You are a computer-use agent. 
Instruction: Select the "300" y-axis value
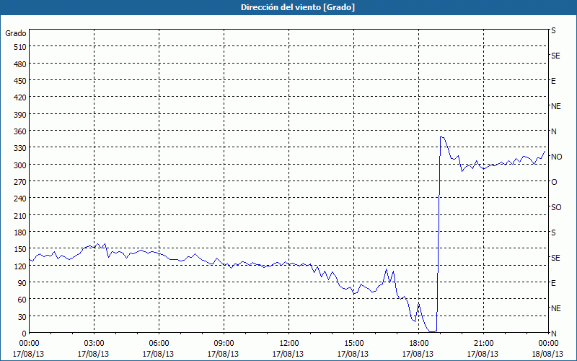click(x=20, y=165)
